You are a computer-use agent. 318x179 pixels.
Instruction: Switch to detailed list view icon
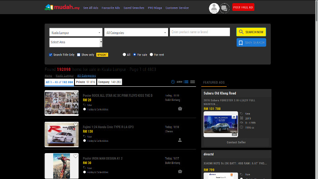pyautogui.click(x=186, y=82)
